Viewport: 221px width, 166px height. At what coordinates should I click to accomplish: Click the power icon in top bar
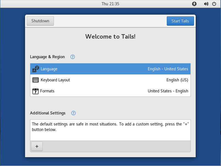point(214,4)
